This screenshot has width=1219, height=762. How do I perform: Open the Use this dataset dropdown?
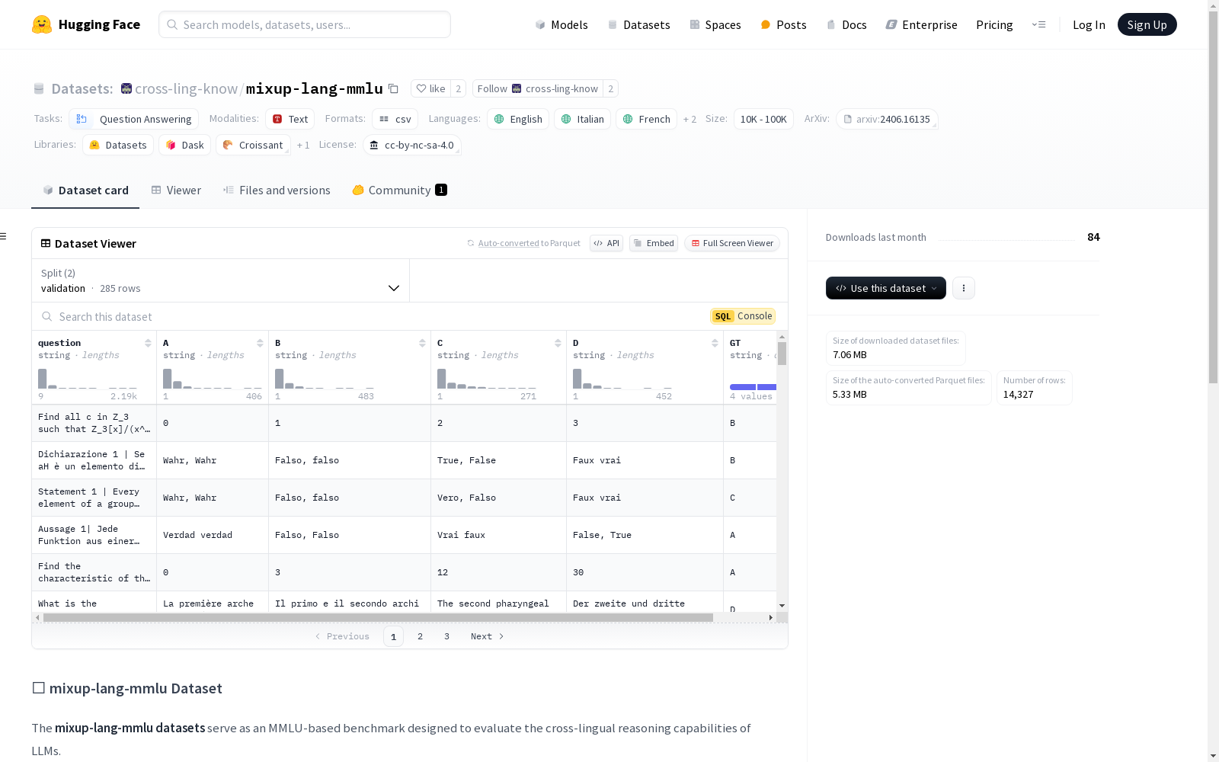(886, 288)
